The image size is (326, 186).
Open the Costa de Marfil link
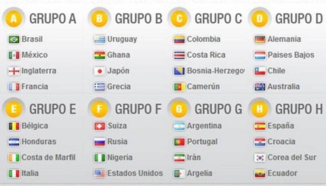48,158
